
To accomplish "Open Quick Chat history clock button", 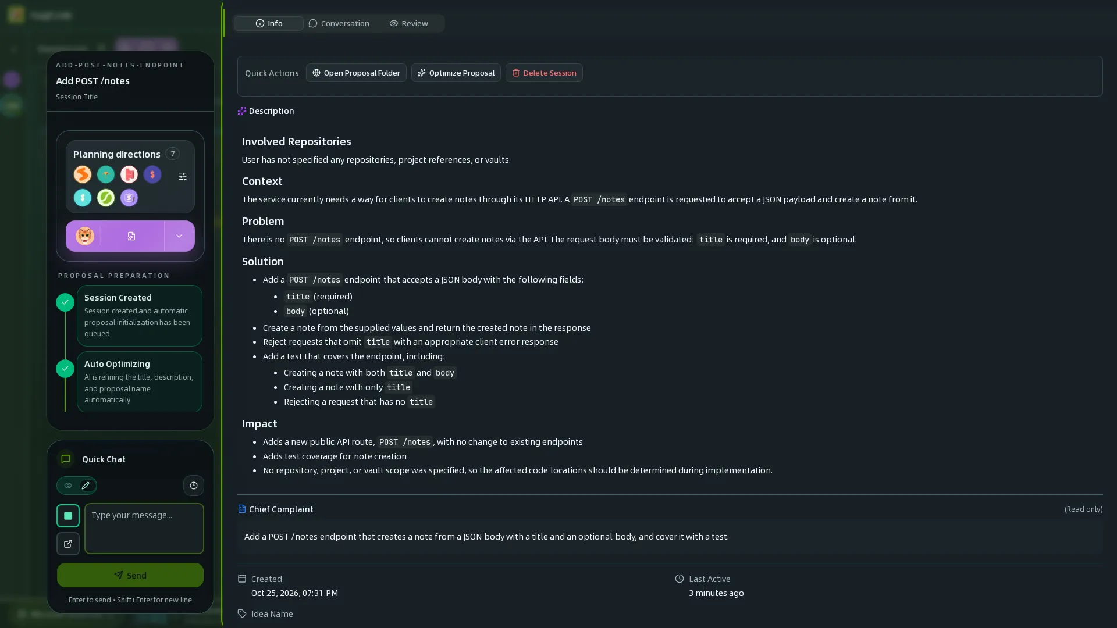I will [x=194, y=486].
